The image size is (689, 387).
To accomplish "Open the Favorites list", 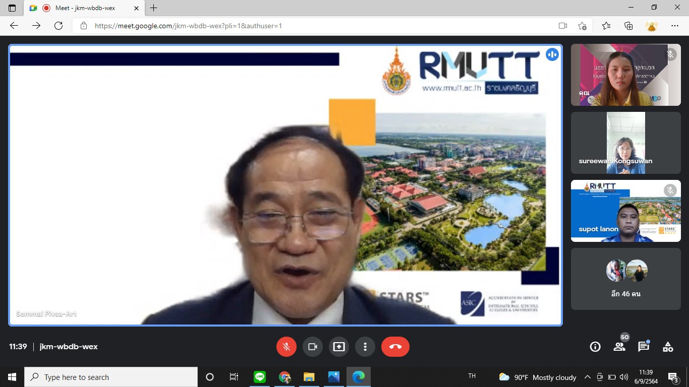I will [x=606, y=26].
